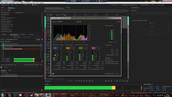Open the slot menu arrow of the red-highlighted effect
The width and height of the screenshot is (172, 97).
coord(41,49)
